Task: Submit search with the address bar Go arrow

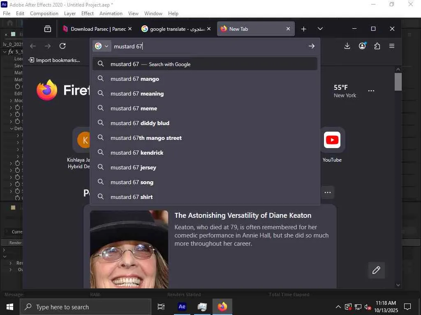Action: [x=312, y=46]
